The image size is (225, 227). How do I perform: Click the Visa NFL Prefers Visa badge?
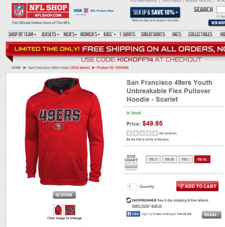(x=93, y=11)
